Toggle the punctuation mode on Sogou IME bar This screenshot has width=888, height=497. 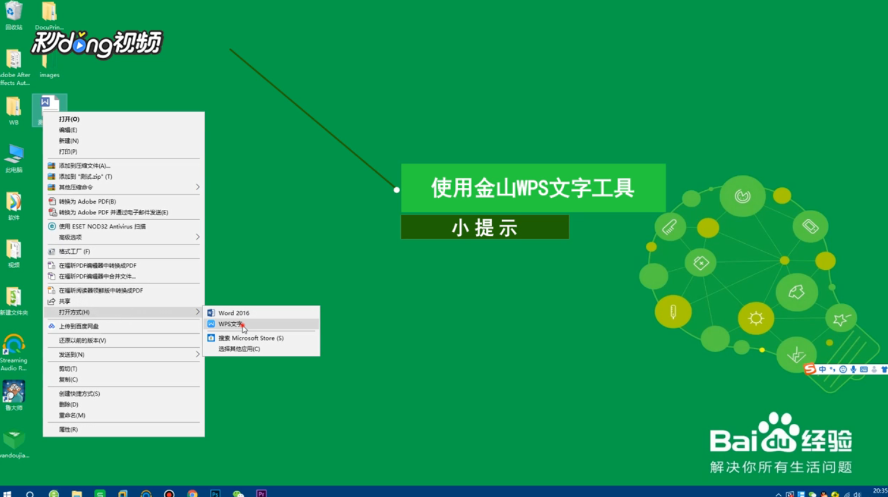(x=833, y=370)
